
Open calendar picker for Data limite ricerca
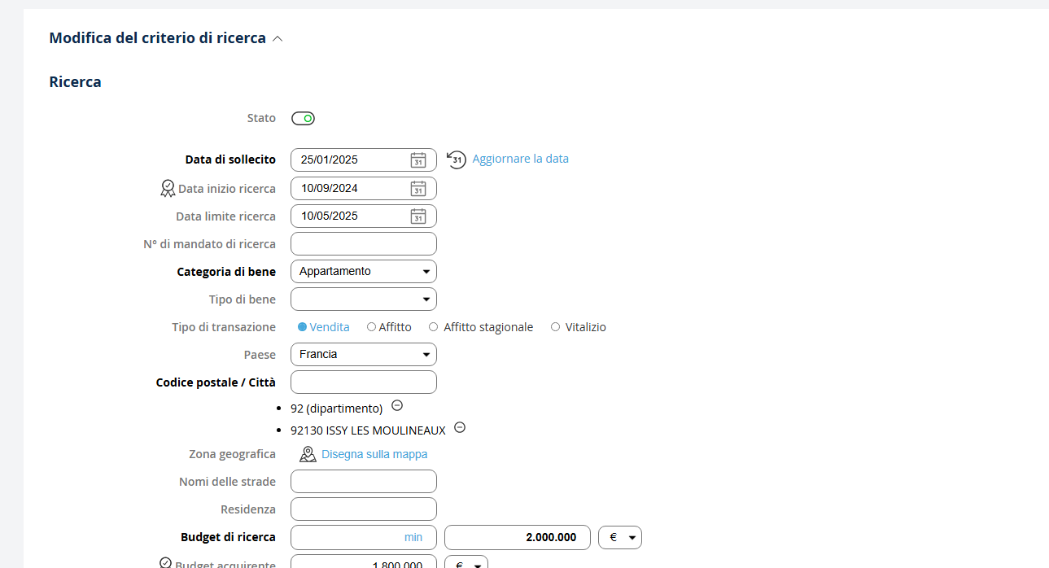(x=417, y=216)
